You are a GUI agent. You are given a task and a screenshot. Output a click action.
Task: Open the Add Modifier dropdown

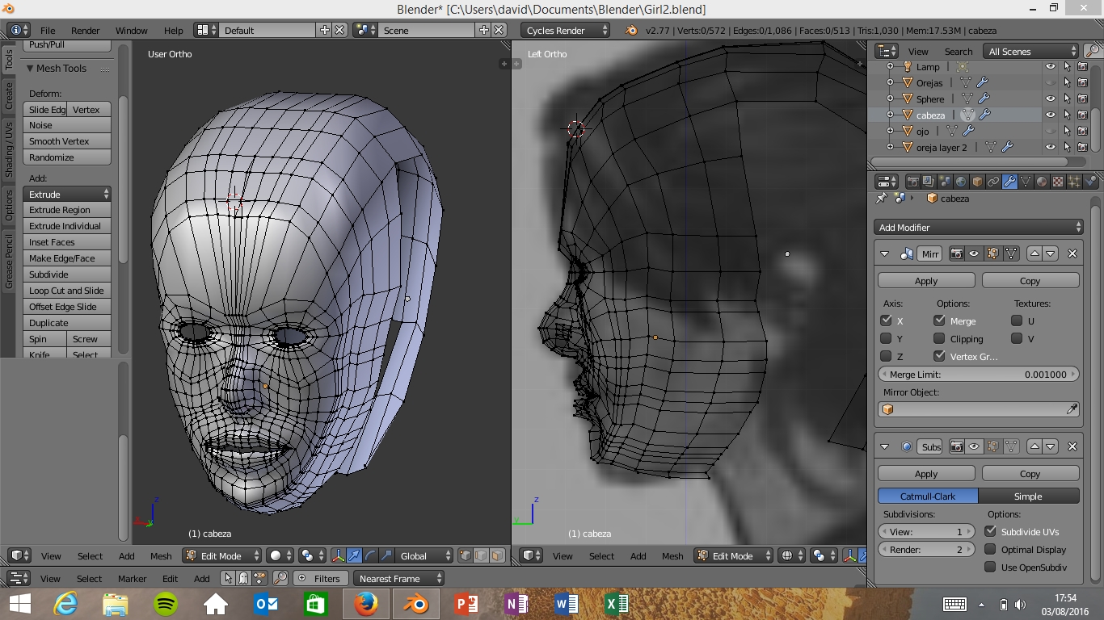tap(978, 227)
